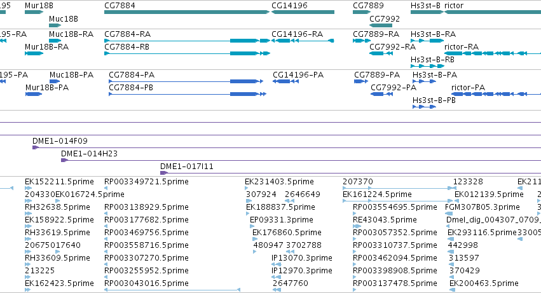Open EST RH33619.5prime
541x293 pixels.
[x=58, y=233]
